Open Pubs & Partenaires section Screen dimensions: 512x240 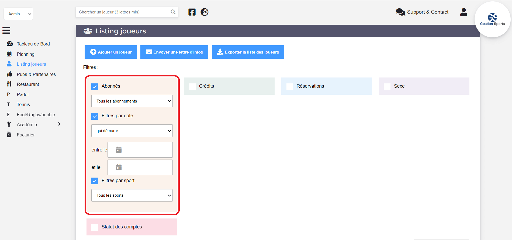pos(36,74)
